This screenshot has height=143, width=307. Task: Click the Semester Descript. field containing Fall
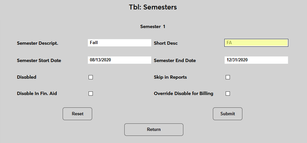tap(119, 43)
